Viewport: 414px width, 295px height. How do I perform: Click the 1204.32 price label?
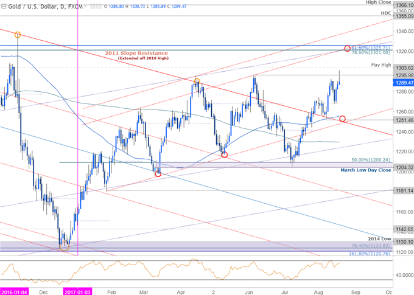point(404,167)
